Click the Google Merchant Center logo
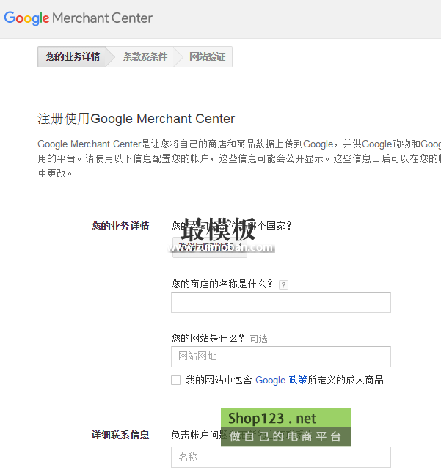Screen dimensions: 441x470 click(79, 18)
